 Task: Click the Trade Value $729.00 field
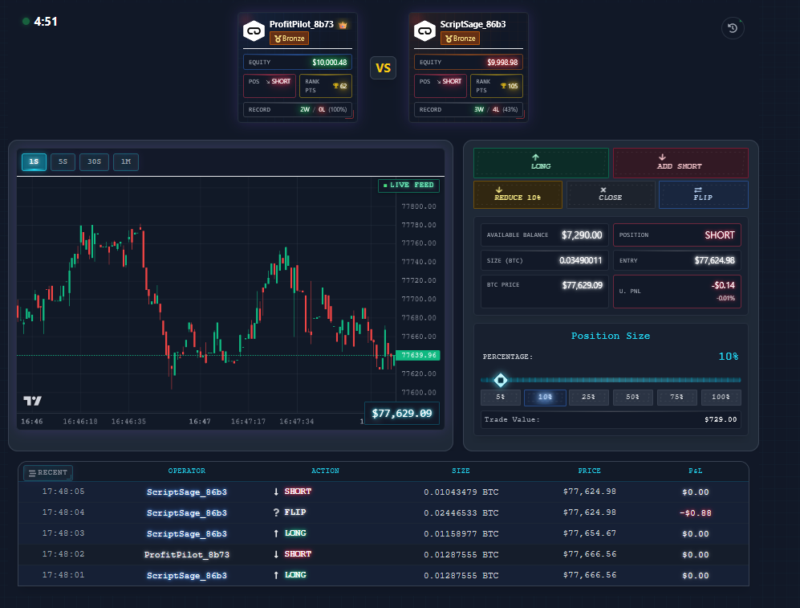(x=611, y=419)
